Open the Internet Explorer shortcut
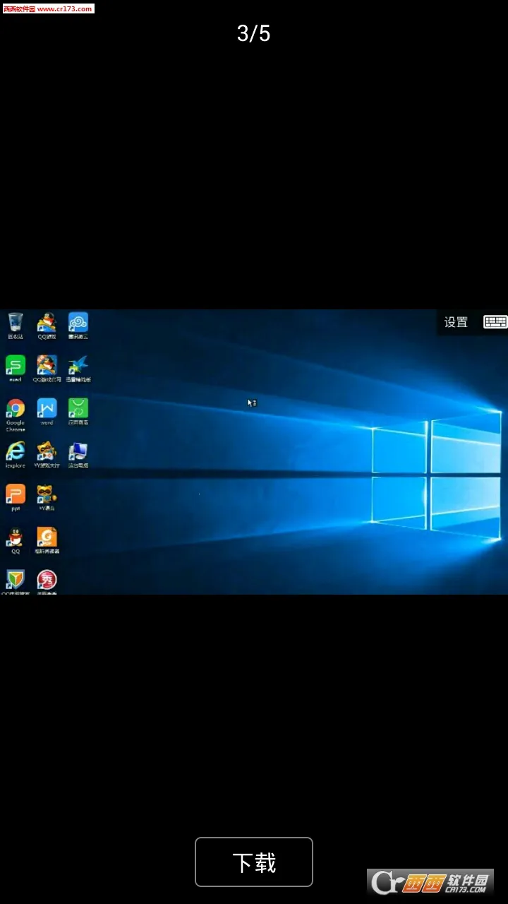508x904 pixels. click(16, 452)
